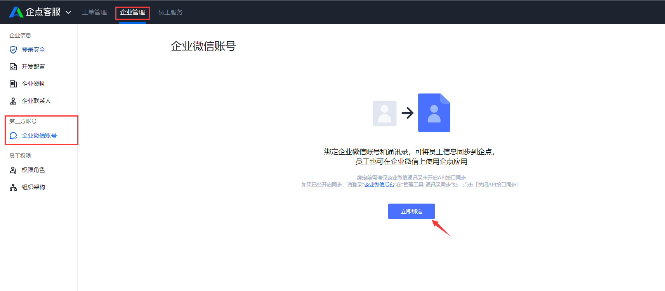
Task: Open 企业资料 in the sidebar
Action: pos(33,84)
